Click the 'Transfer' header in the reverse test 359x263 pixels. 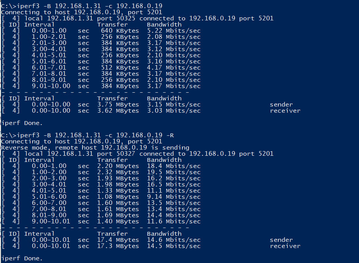112,160
